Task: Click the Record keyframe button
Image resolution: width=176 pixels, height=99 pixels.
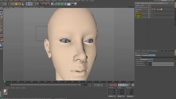Action: click(x=111, y=85)
